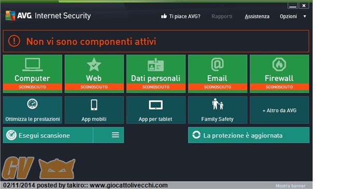
Task: Select the Family Safety label
Action: (x=217, y=119)
